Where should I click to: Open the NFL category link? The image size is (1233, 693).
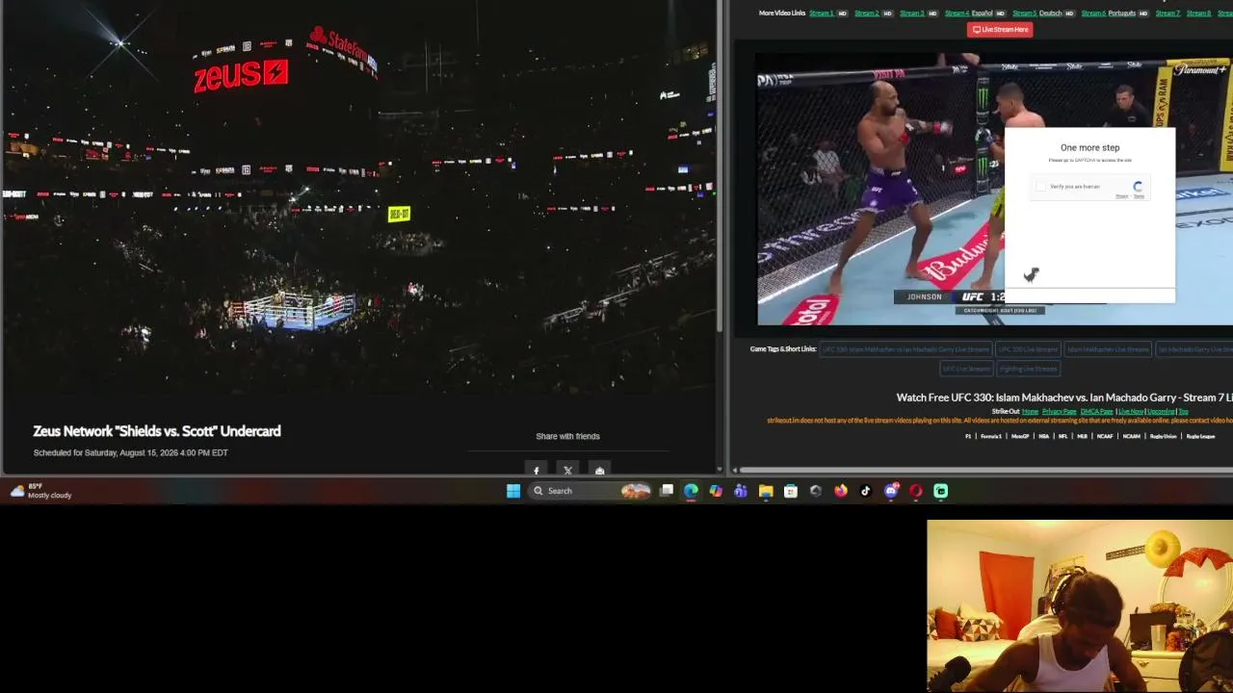coord(1063,437)
